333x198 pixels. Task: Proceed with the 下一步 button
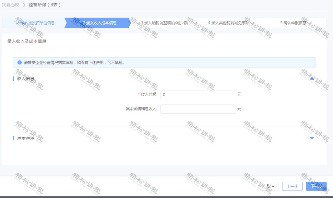(x=316, y=186)
